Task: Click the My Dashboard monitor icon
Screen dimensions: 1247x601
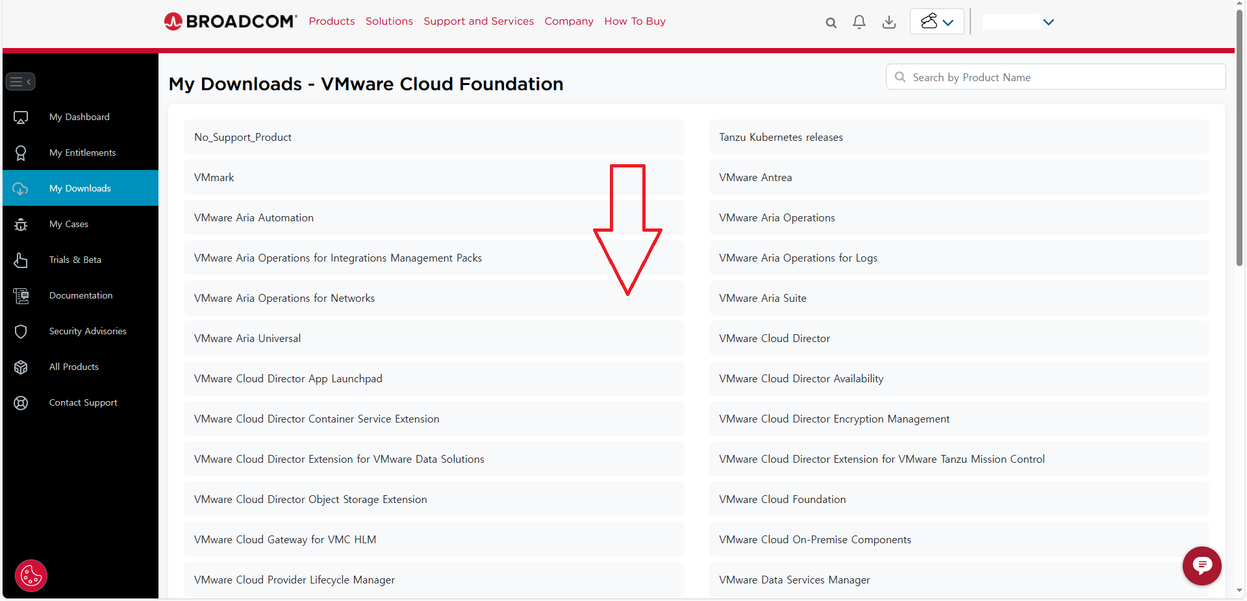Action: tap(21, 117)
